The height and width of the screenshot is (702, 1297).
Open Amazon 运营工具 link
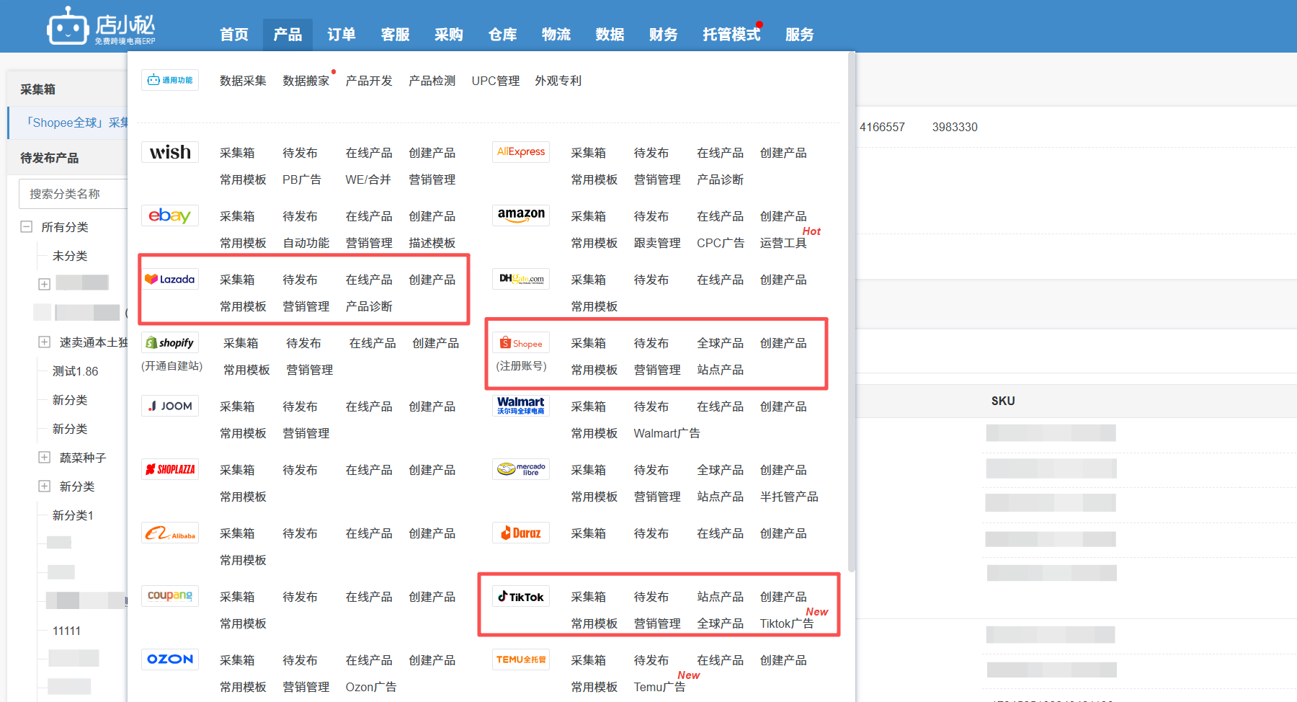pos(783,243)
